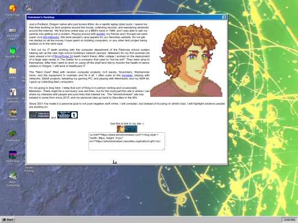
Task: Follow the AoHell hyperlink
Action: tap(101, 34)
